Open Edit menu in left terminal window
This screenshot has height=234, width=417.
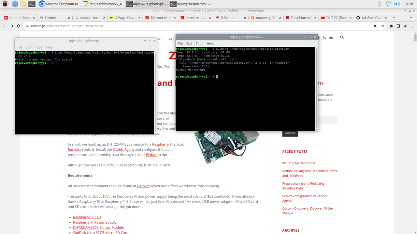[x=28, y=47]
